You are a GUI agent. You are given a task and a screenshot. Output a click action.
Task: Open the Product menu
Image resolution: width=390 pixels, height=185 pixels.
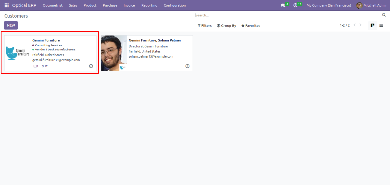coord(90,5)
